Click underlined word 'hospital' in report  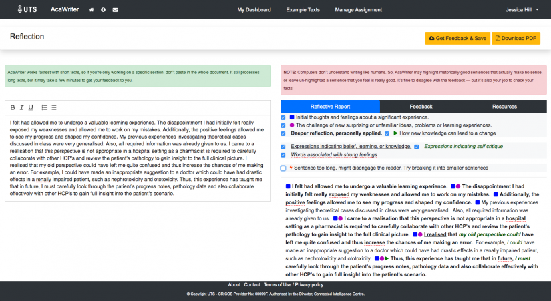[x=516, y=218]
